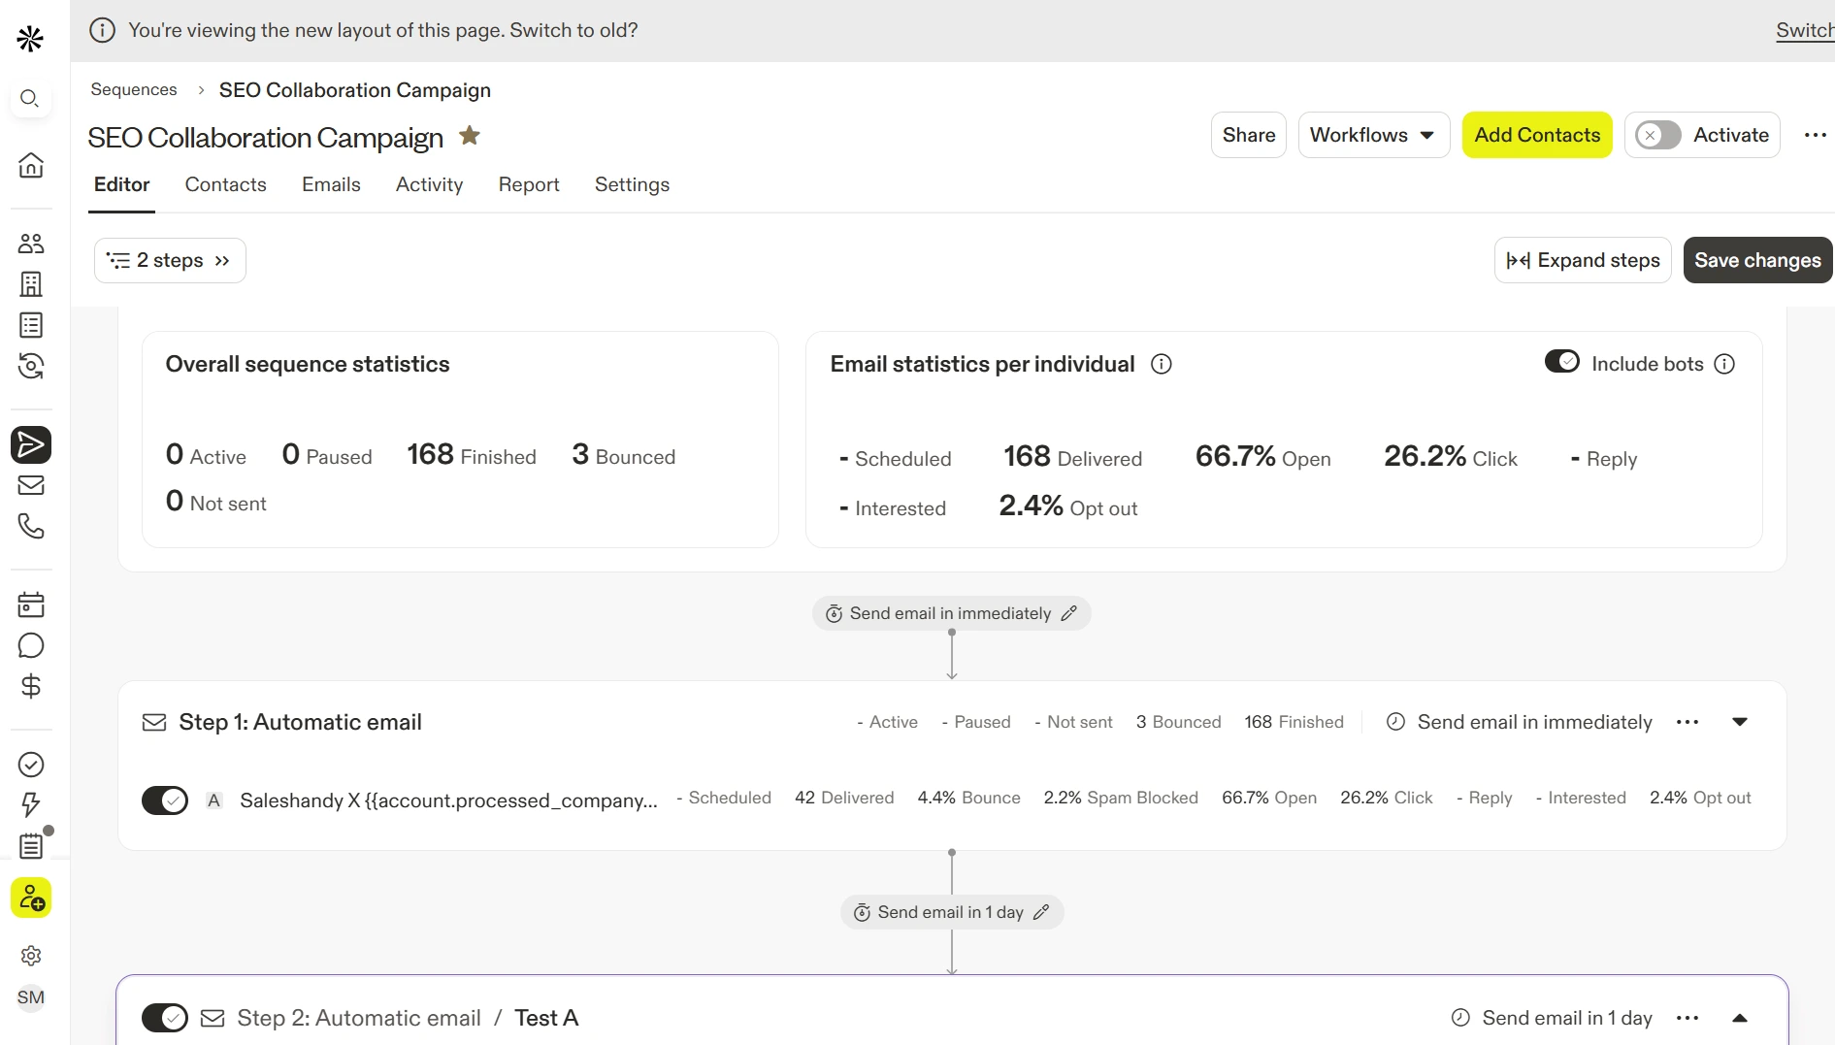Viewport: 1835px width, 1045px height.
Task: Open the Deals dollar sidebar icon
Action: (x=31, y=686)
